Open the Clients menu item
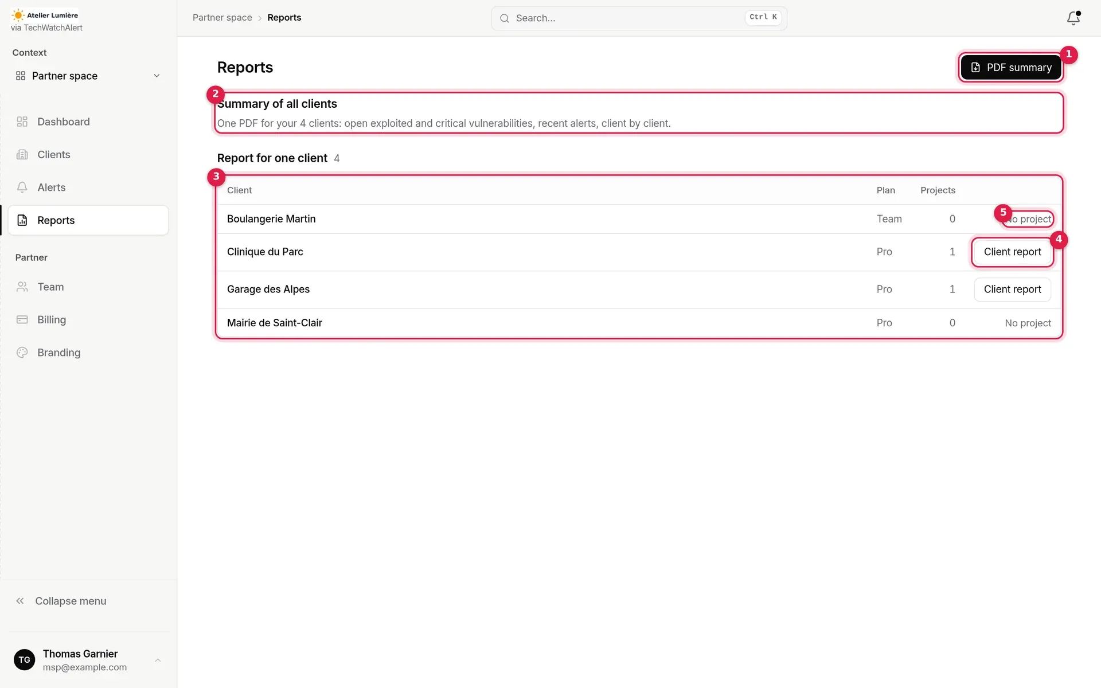This screenshot has height=688, width=1101. point(88,154)
